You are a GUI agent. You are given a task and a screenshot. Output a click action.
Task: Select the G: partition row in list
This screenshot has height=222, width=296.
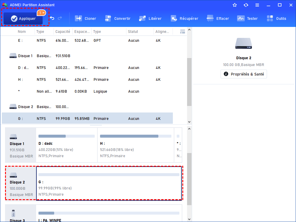click(x=87, y=118)
